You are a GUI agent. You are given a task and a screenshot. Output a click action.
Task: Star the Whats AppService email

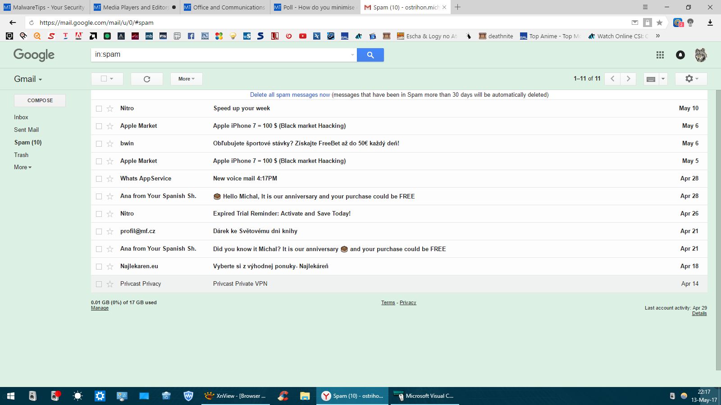click(x=110, y=179)
